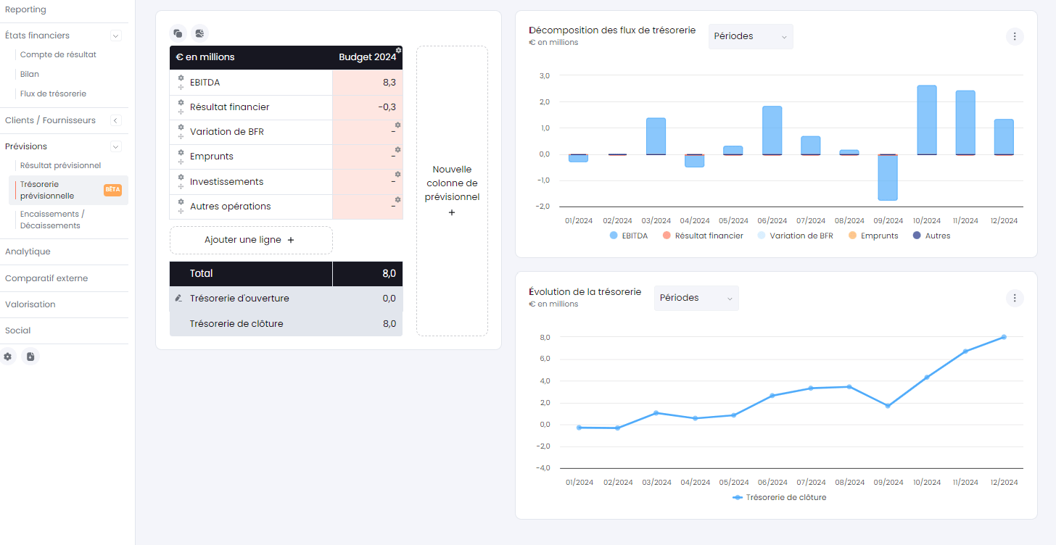Open Valorisation section

pos(30,304)
